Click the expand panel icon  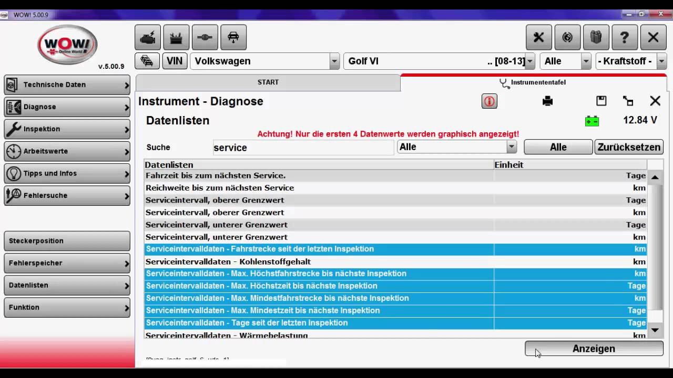(628, 101)
